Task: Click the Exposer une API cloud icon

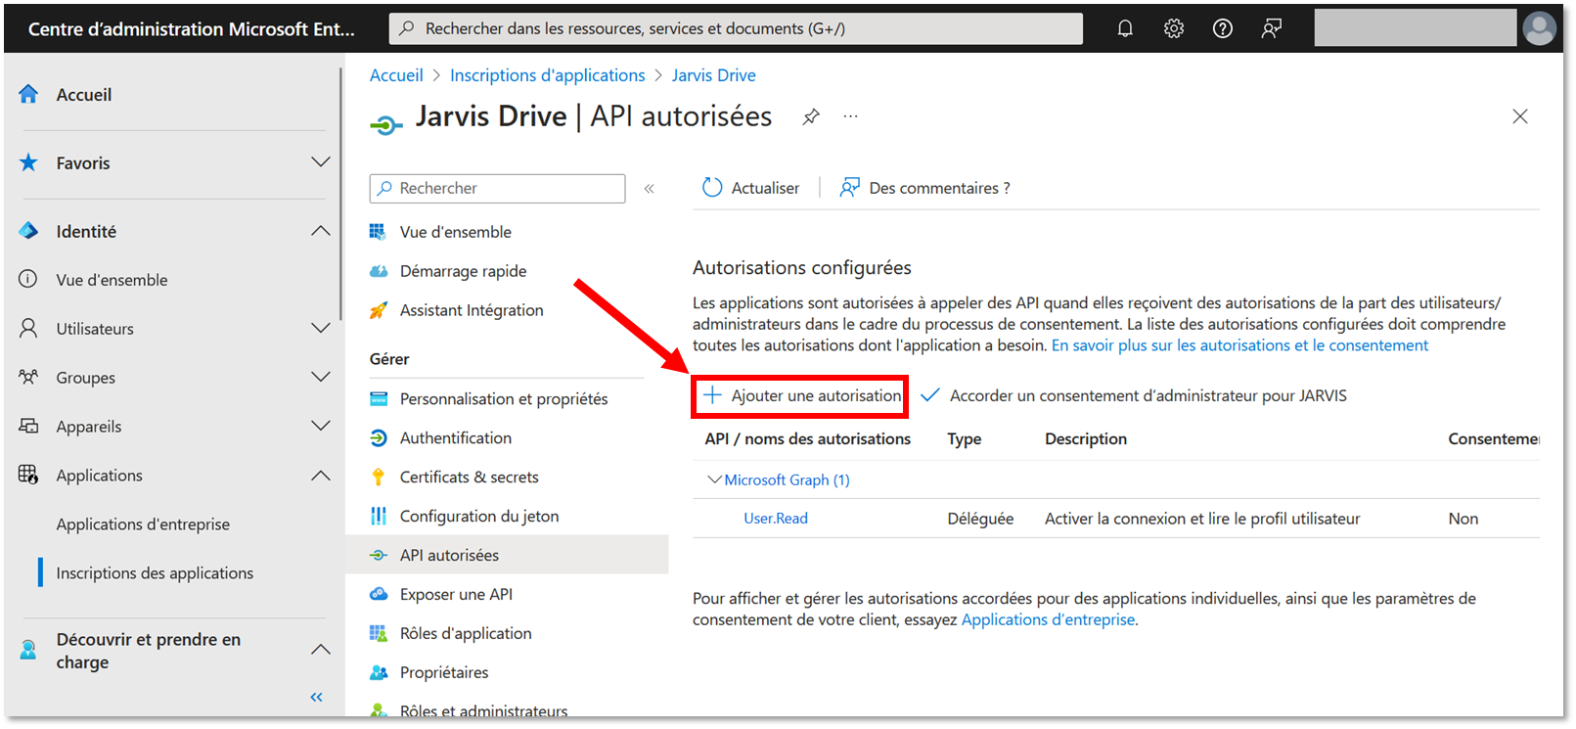Action: (379, 594)
